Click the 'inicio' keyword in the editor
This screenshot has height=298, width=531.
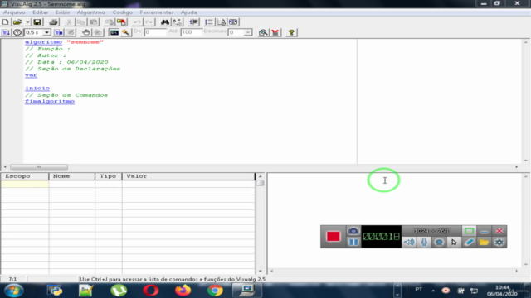pos(37,89)
